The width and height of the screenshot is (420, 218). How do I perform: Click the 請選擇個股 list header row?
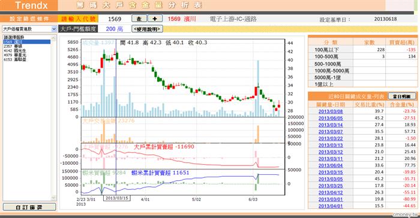coord(27,37)
